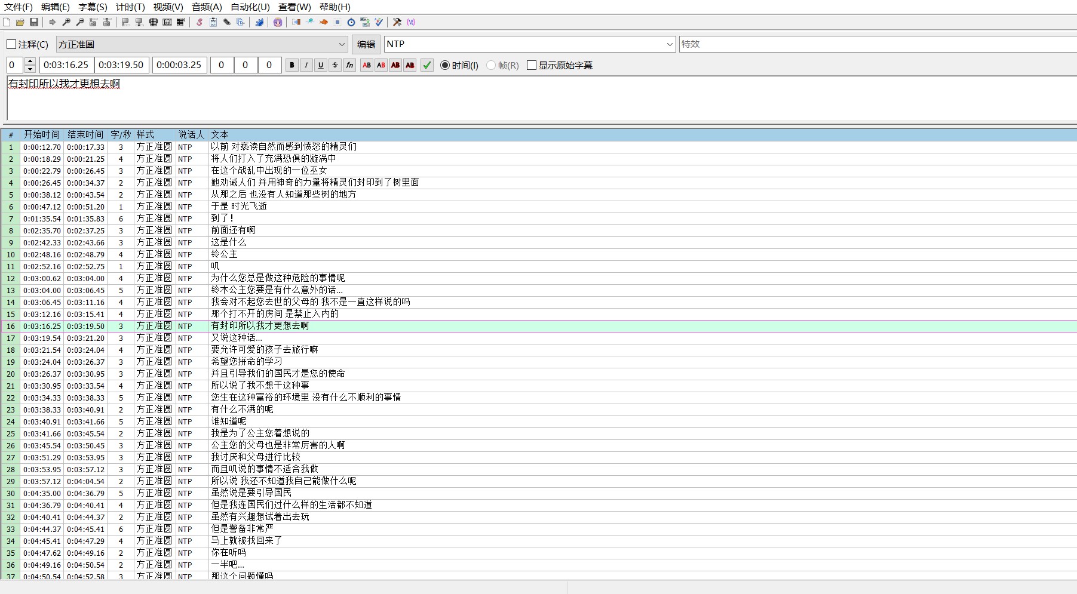Open script Properties clipboard icon
The height and width of the screenshot is (594, 1077).
213,22
